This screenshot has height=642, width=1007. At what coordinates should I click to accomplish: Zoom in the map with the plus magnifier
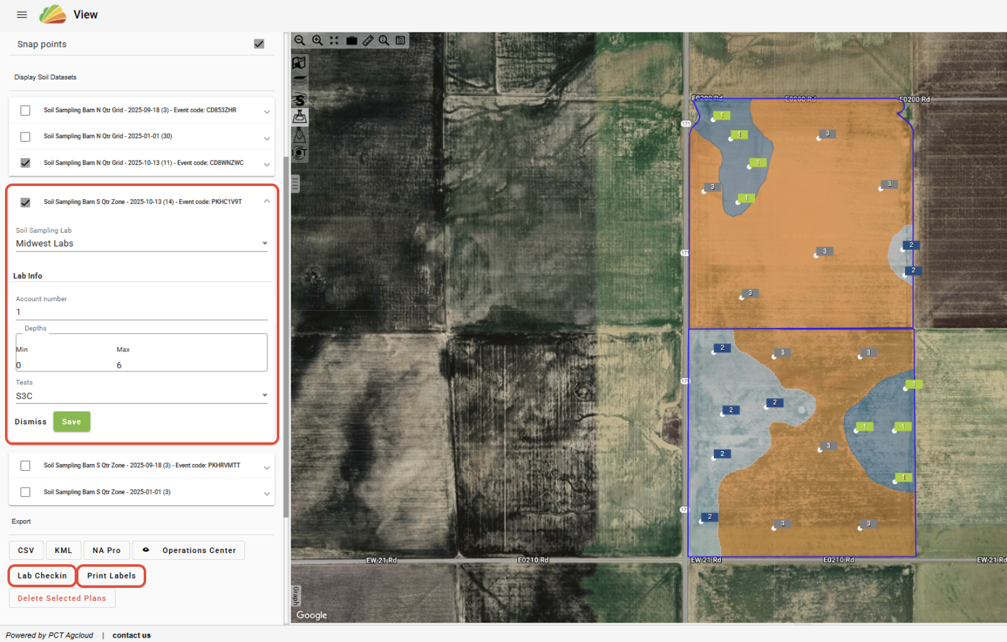coord(317,40)
